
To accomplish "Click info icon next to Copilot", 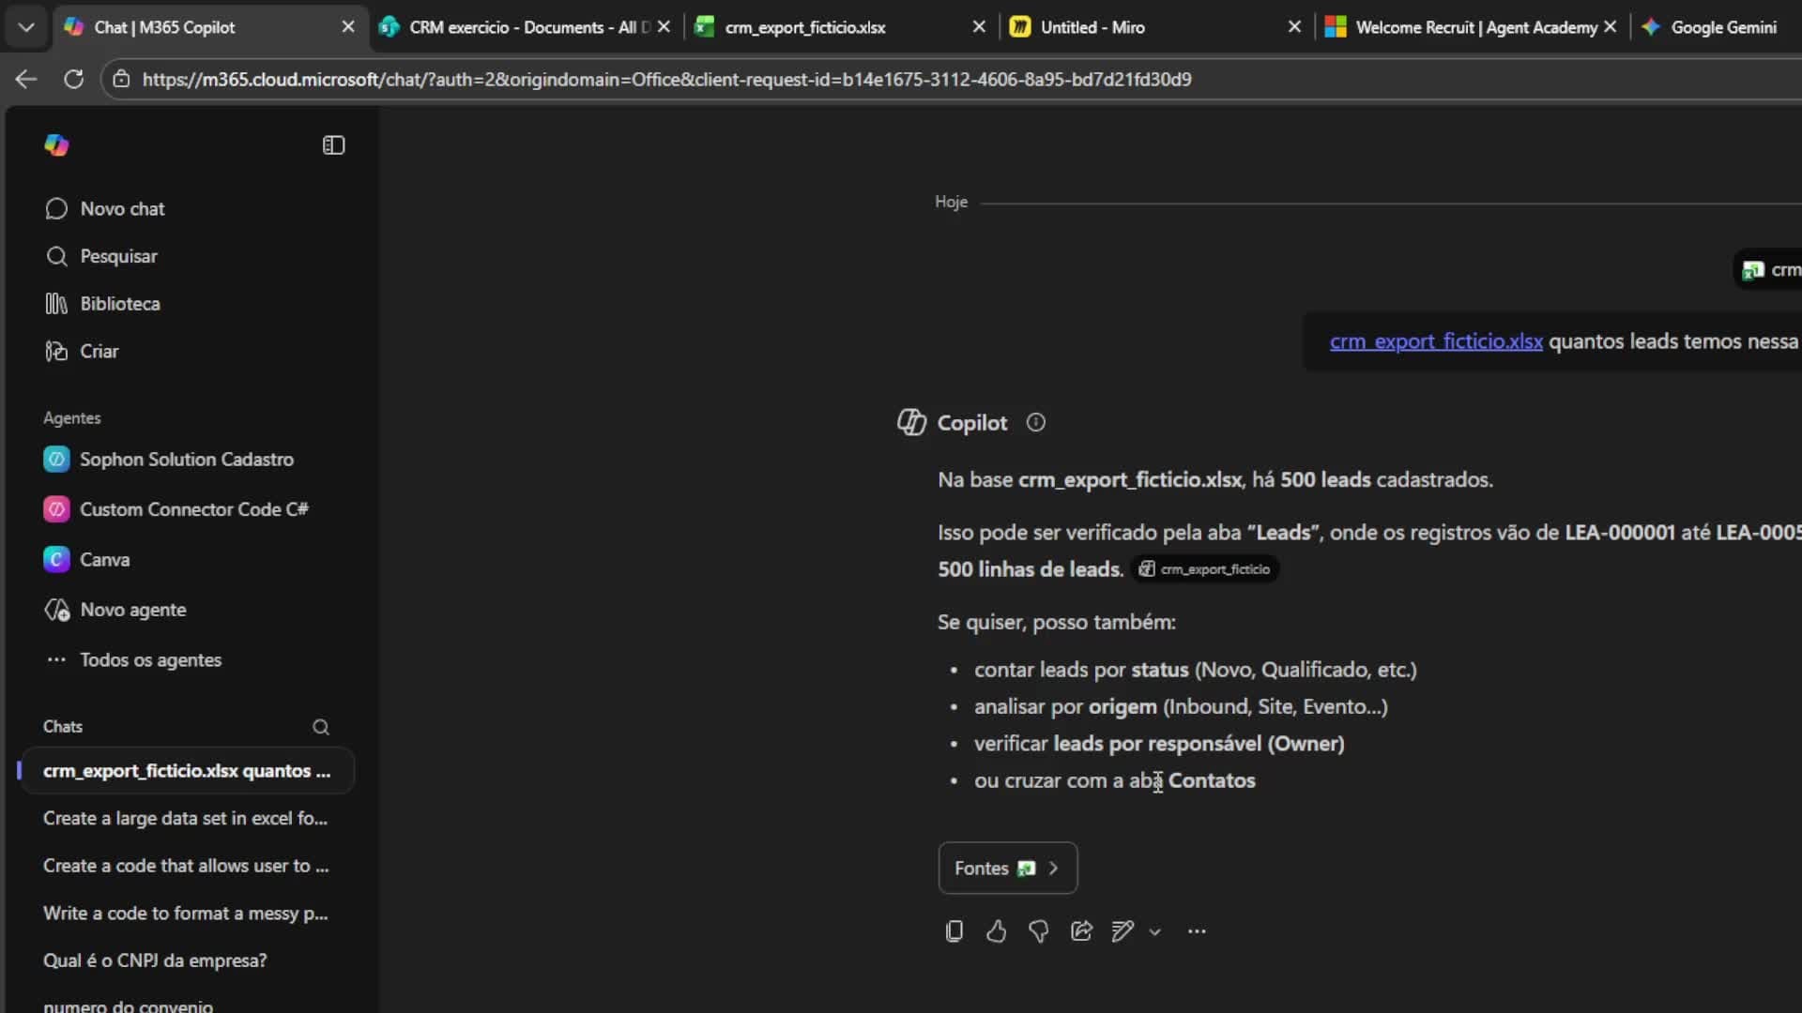I will pyautogui.click(x=1035, y=423).
